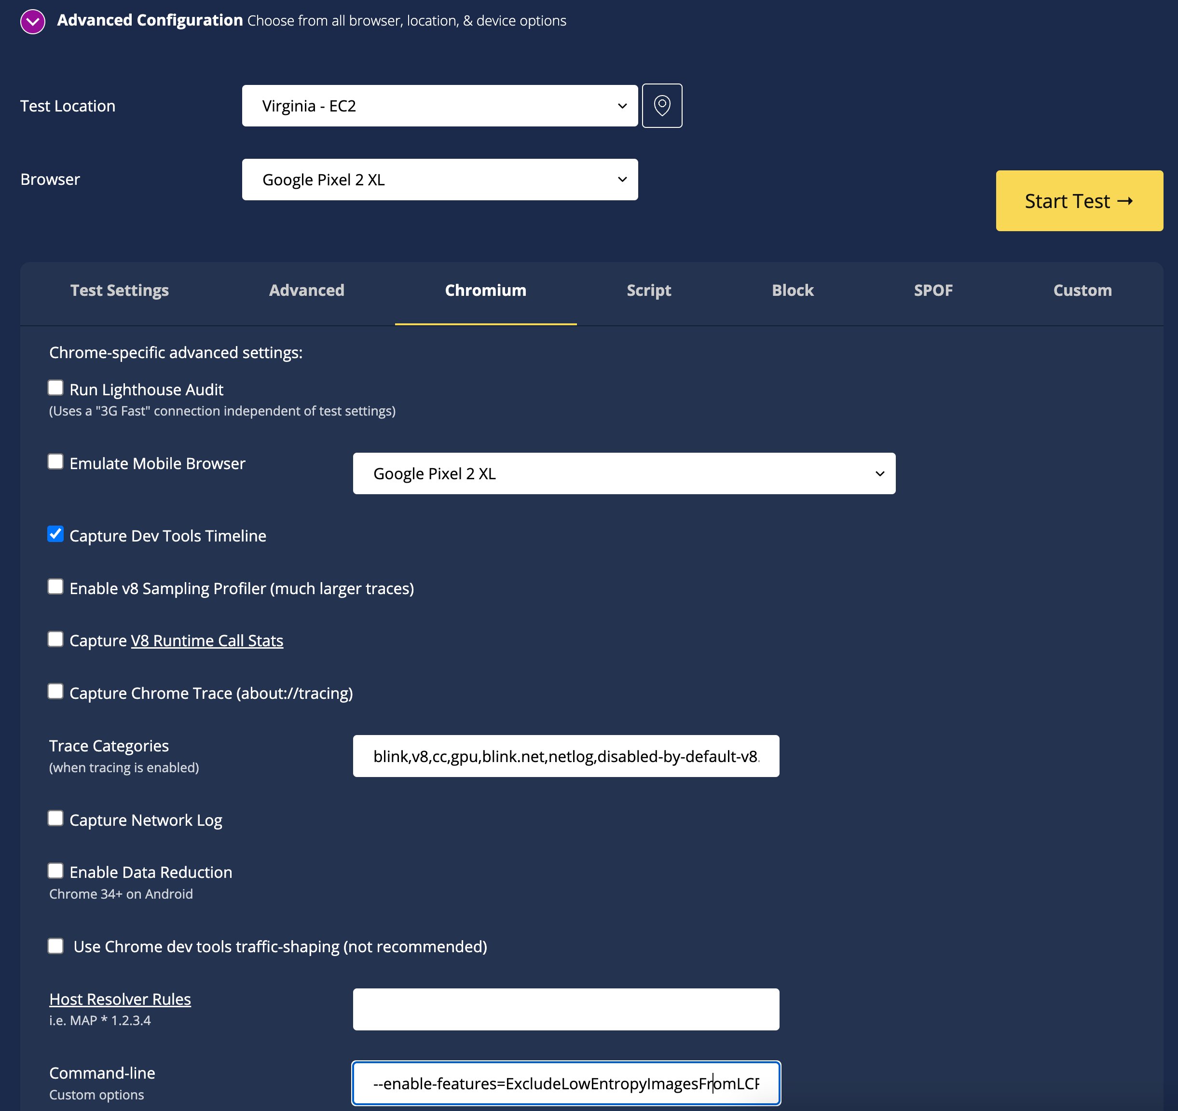Click the map location pin icon
Image resolution: width=1178 pixels, height=1111 pixels.
point(662,106)
